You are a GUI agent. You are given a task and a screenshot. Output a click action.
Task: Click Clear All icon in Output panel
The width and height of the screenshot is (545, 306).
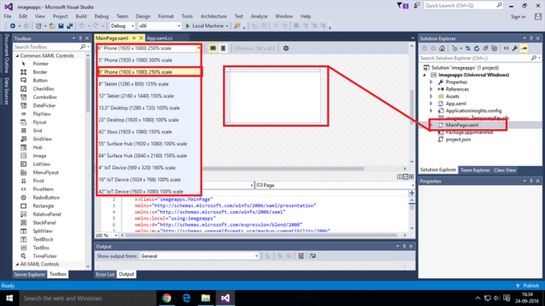point(301,256)
